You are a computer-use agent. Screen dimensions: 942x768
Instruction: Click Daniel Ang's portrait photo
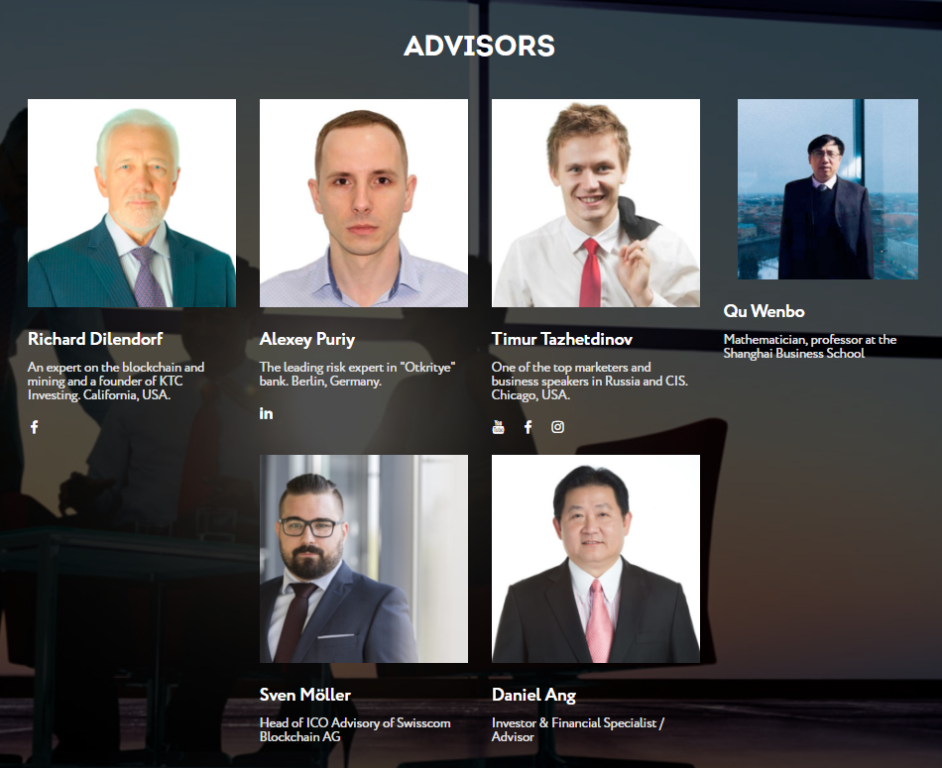point(596,559)
